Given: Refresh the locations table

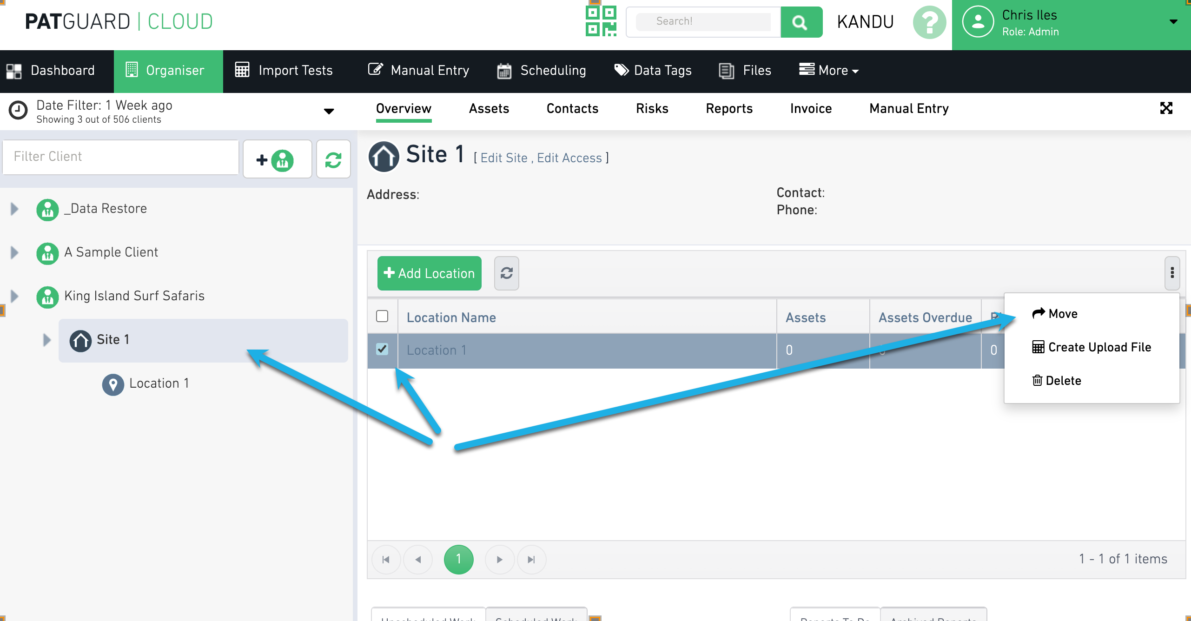Looking at the screenshot, I should (506, 273).
